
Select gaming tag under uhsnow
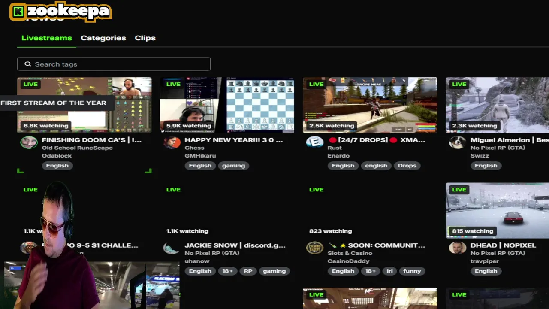pyautogui.click(x=274, y=271)
